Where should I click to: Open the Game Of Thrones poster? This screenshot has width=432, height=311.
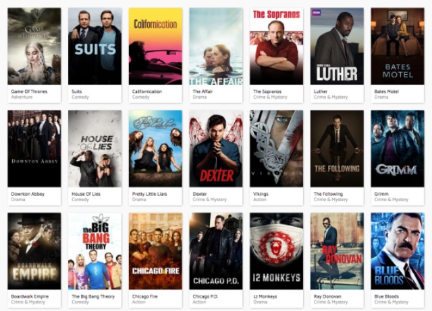[x=34, y=46]
